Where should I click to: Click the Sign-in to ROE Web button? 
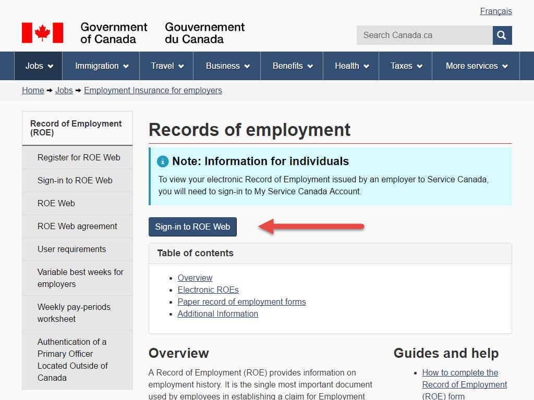(x=192, y=227)
